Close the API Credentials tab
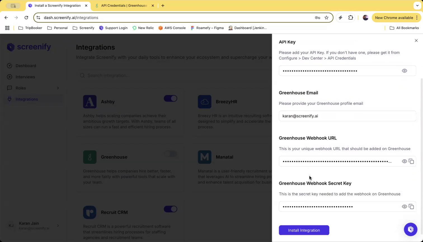 153,6
